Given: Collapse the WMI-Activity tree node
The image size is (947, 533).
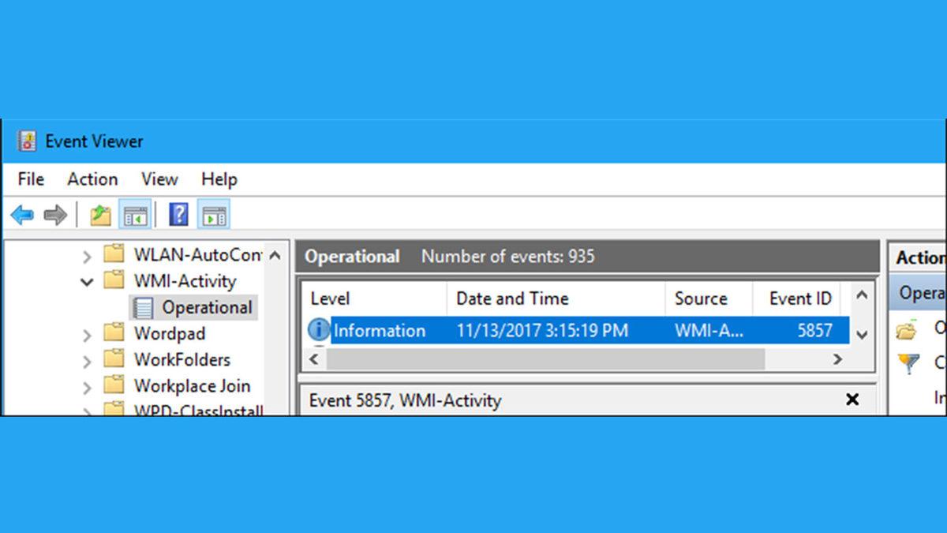Looking at the screenshot, I should pos(87,281).
